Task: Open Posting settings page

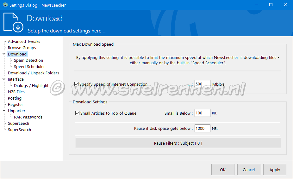Action: (15, 98)
